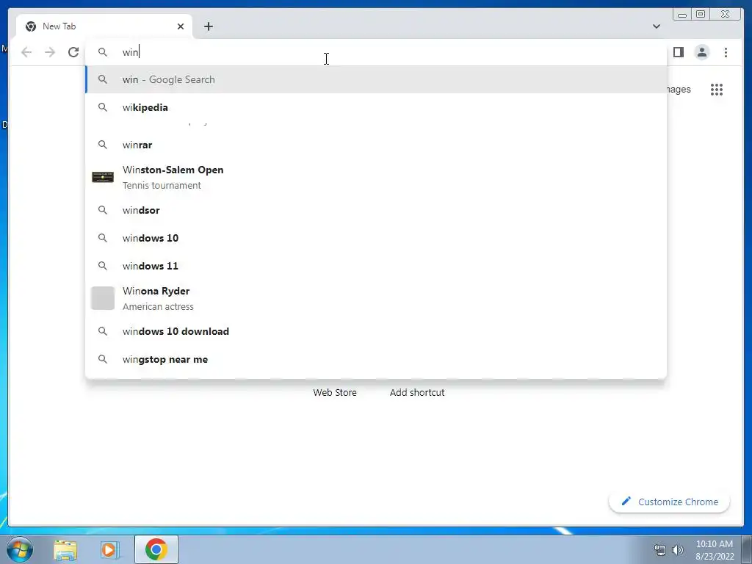Choose the 'wingstop near me' suggestion

(376, 359)
